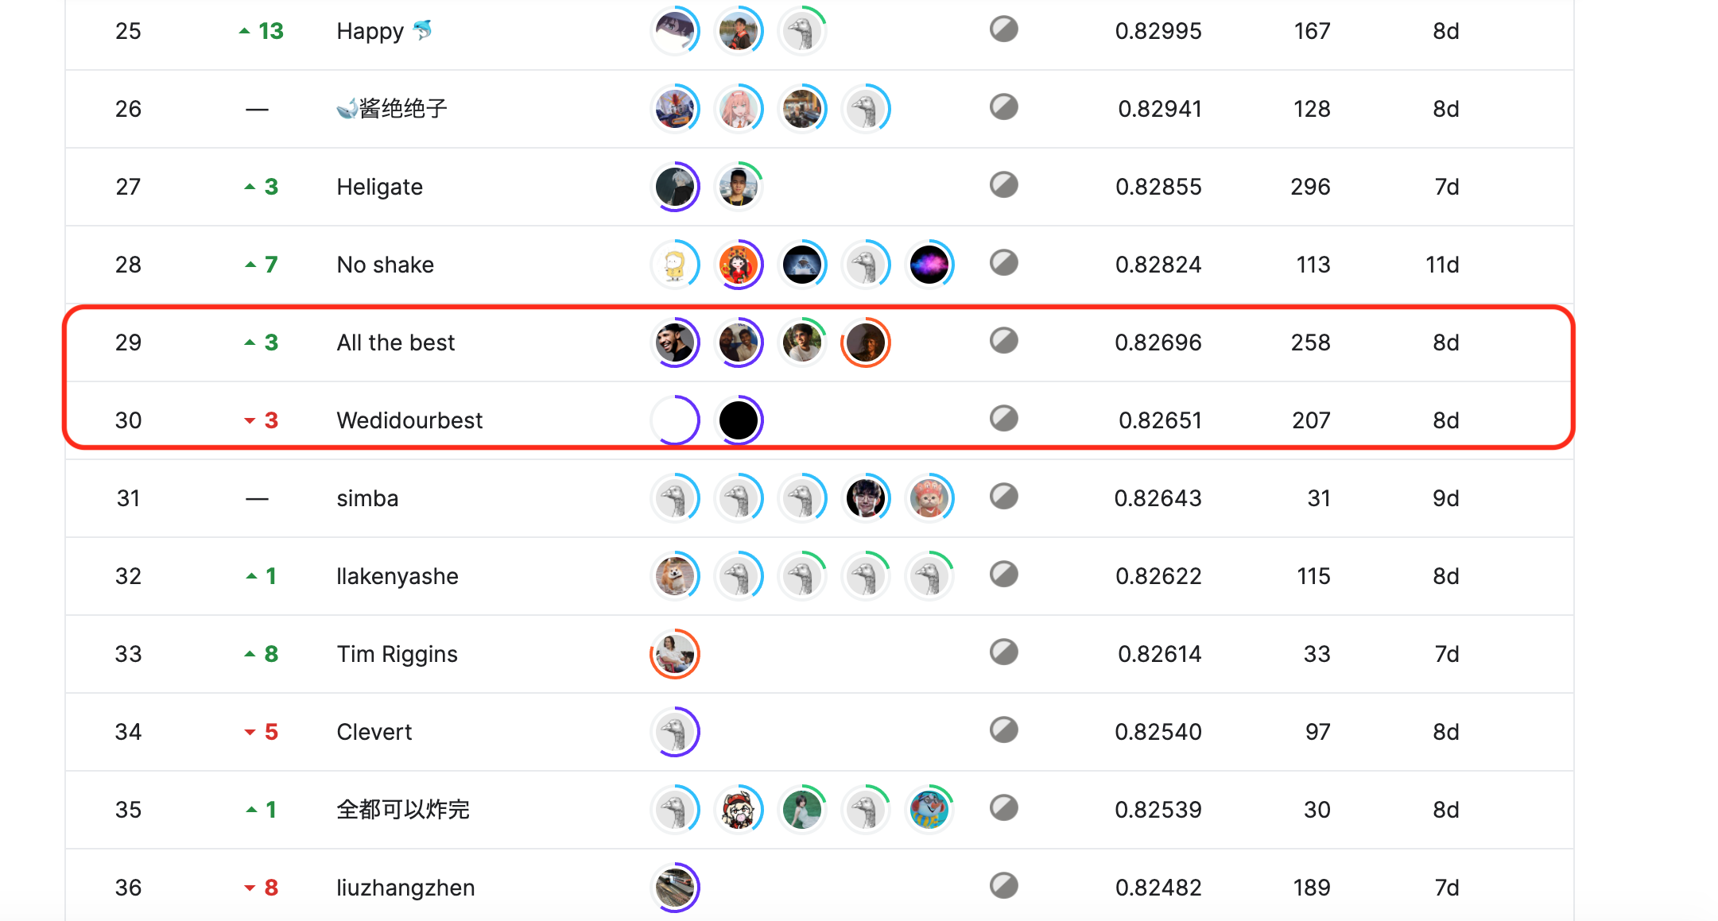The width and height of the screenshot is (1718, 921).
Task: Open the pink-haired avatar in row 26
Action: [x=739, y=109]
